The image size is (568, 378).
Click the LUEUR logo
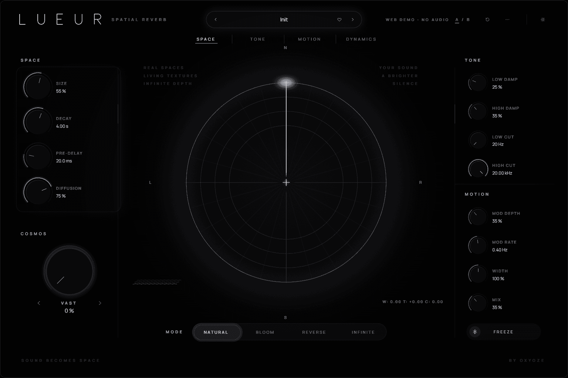tap(60, 20)
